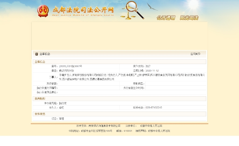Click the flying bird graphic in banner

point(152,6)
